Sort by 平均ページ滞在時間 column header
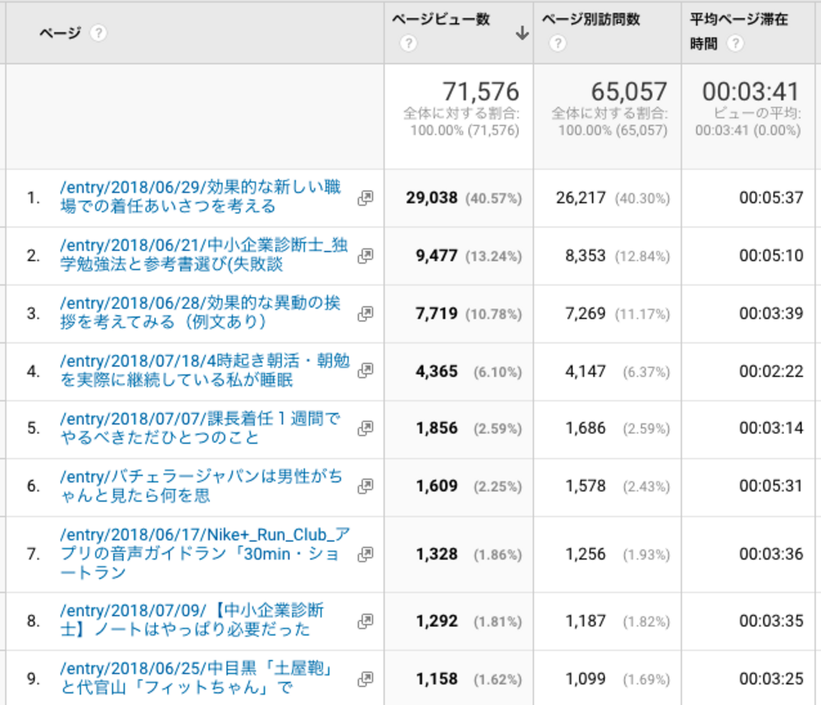821x705 pixels. pos(739,32)
